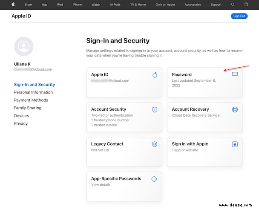Viewport: 259px width, 209px height.
Task: Open the iPhone menu
Action: pyautogui.click(x=77, y=5)
